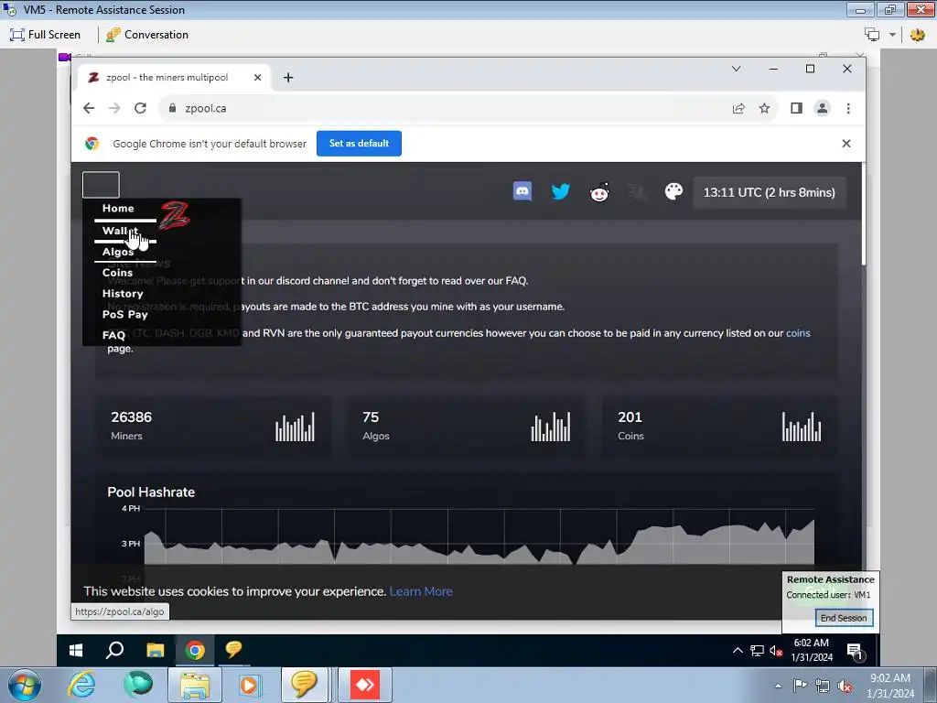Open the Twitter bird icon
937x703 pixels.
(x=561, y=192)
